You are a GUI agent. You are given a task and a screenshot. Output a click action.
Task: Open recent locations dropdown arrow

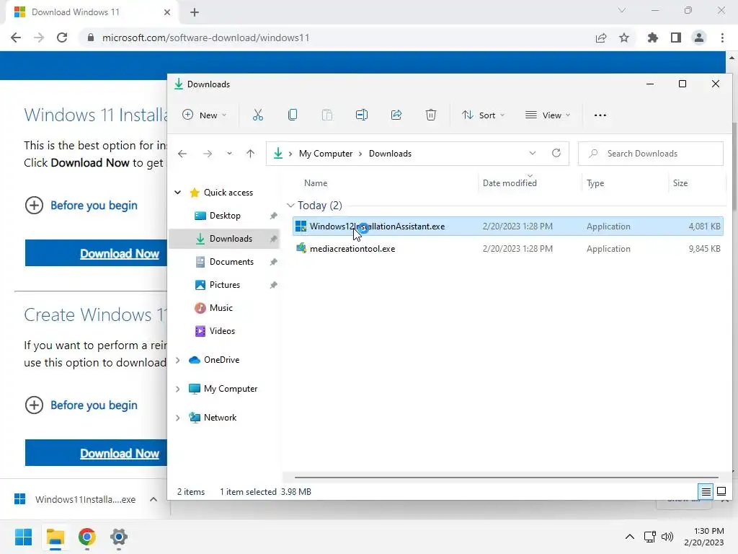pos(229,154)
